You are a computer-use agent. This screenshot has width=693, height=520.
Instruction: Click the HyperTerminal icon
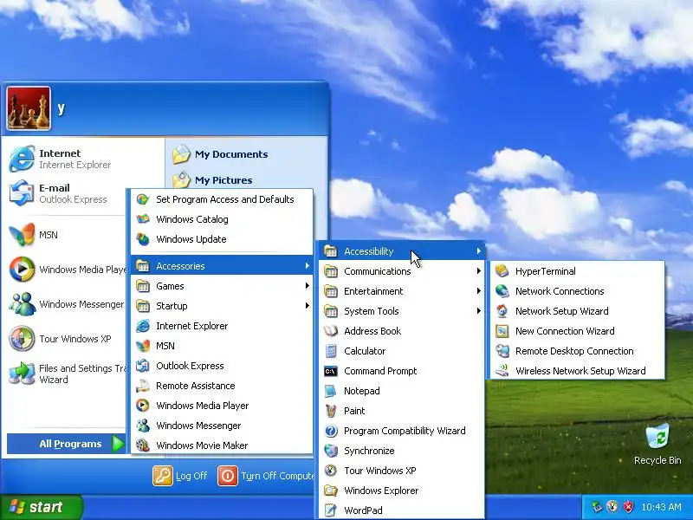(x=502, y=271)
